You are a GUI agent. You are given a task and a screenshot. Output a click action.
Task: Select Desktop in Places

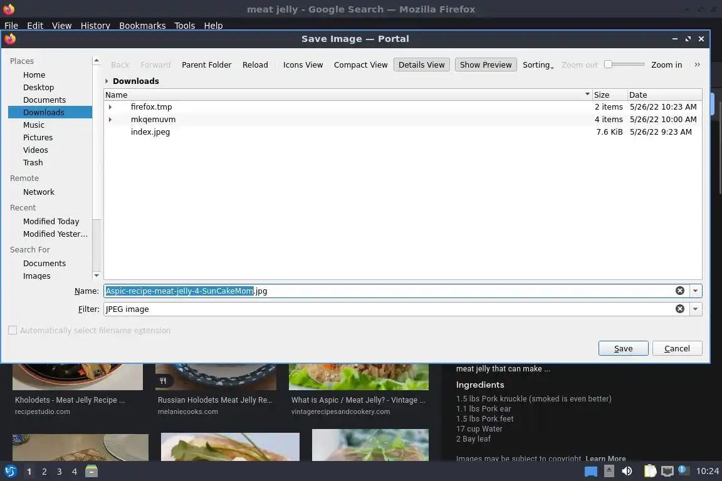click(x=39, y=87)
